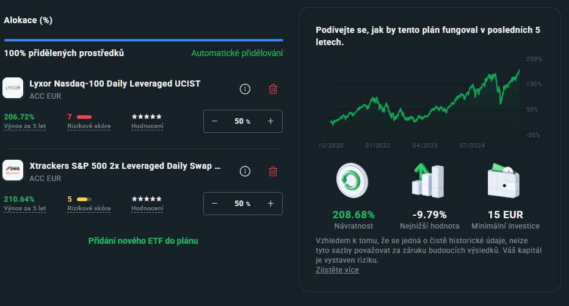Open the Zjistěte více link
The image size is (569, 306).
coord(337,270)
